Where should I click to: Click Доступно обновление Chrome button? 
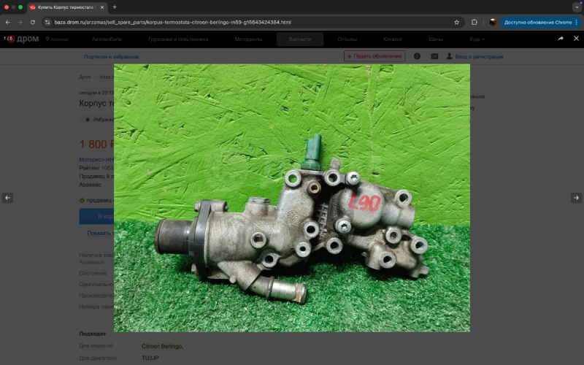click(537, 22)
